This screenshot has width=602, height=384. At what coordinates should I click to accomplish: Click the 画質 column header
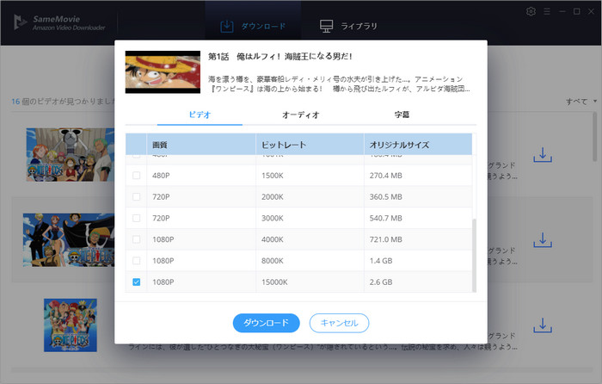[x=201, y=145]
